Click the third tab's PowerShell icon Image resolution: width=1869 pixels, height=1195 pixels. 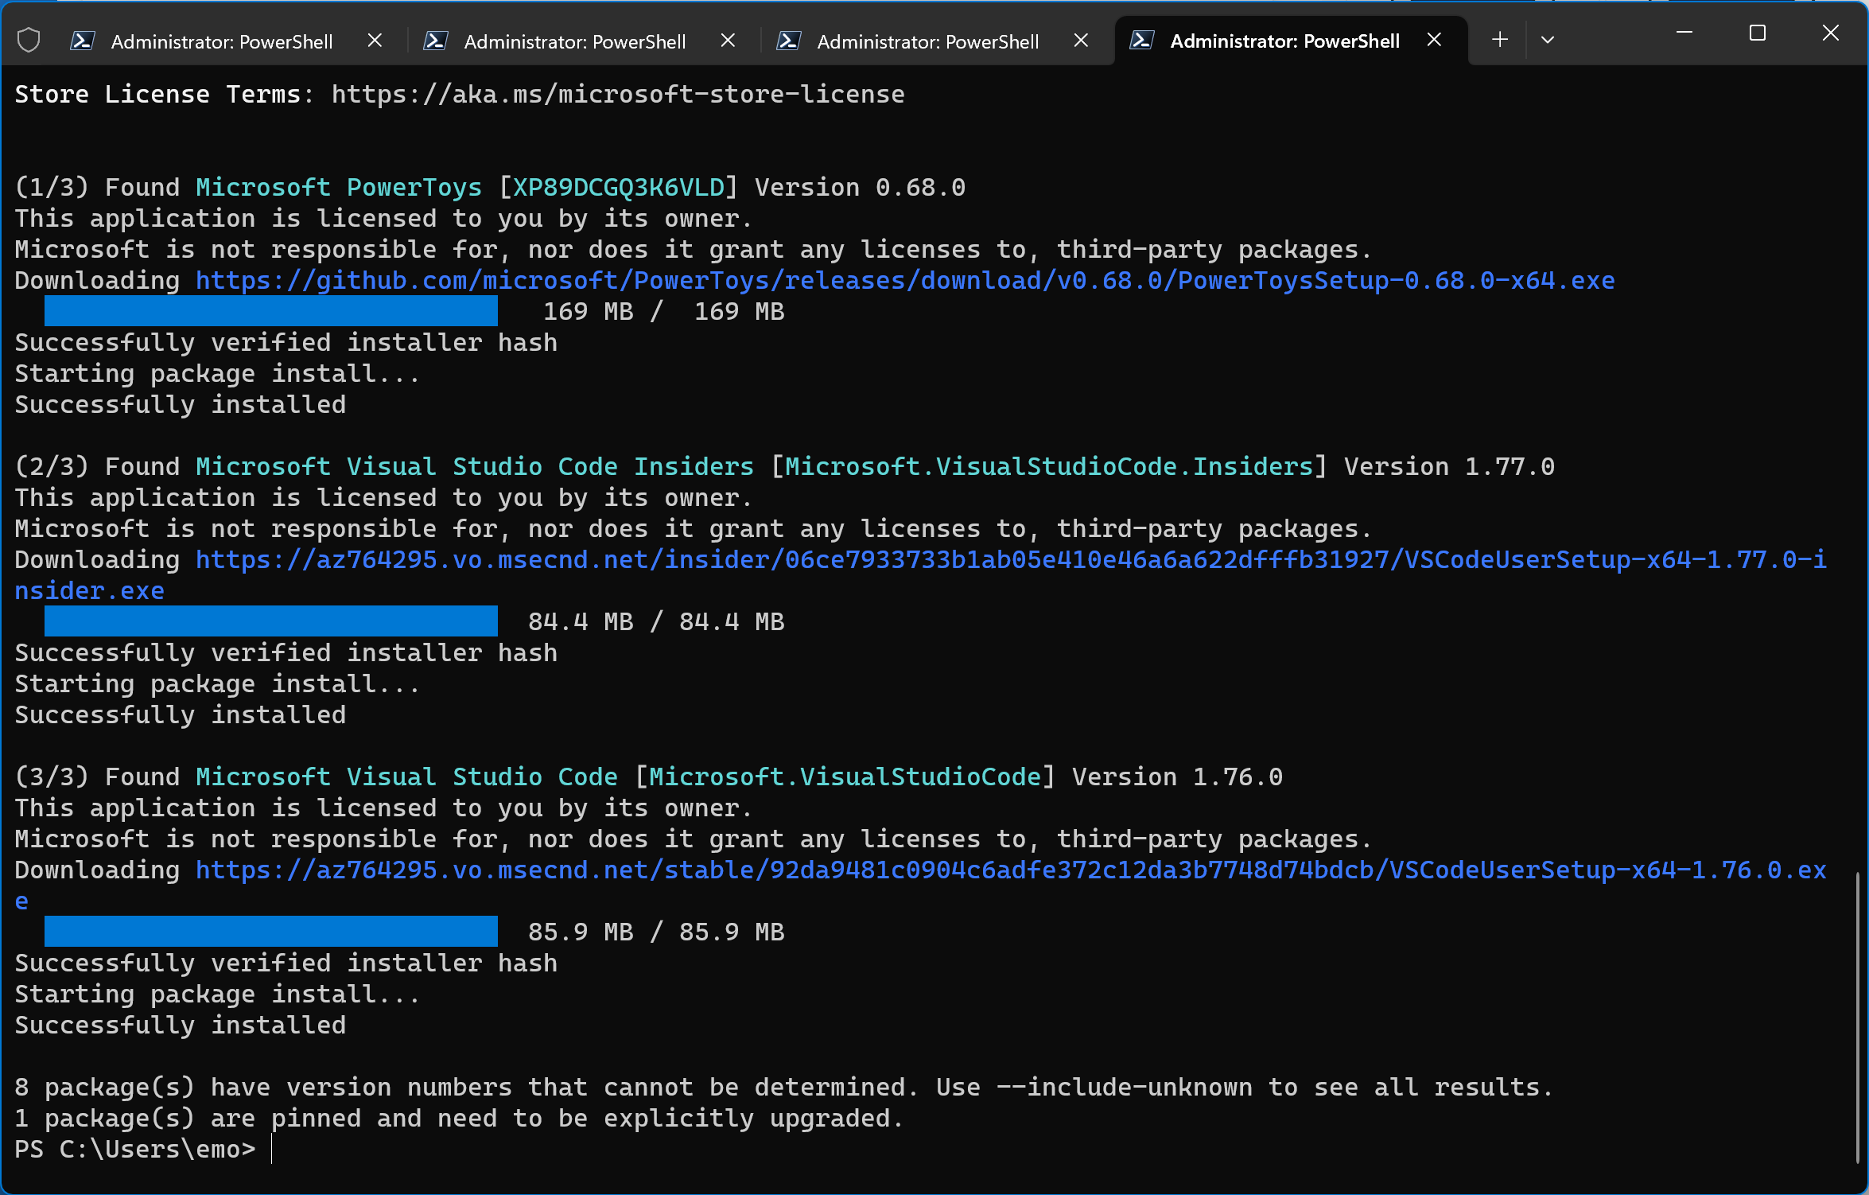(789, 41)
